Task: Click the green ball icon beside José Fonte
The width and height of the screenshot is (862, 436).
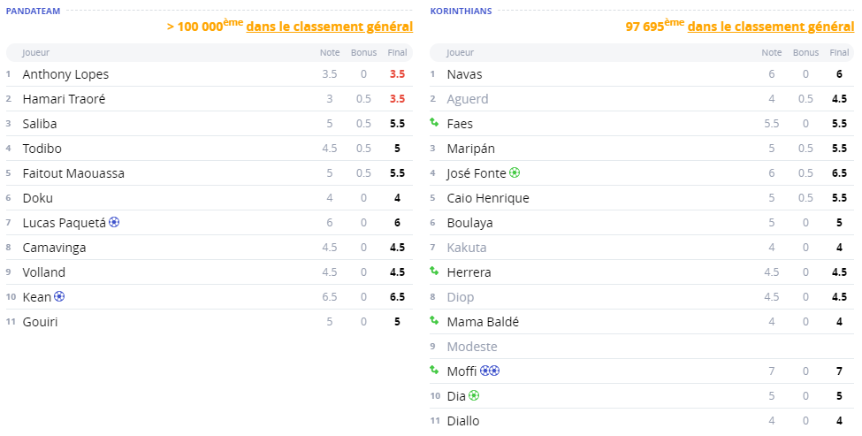Action: (515, 173)
